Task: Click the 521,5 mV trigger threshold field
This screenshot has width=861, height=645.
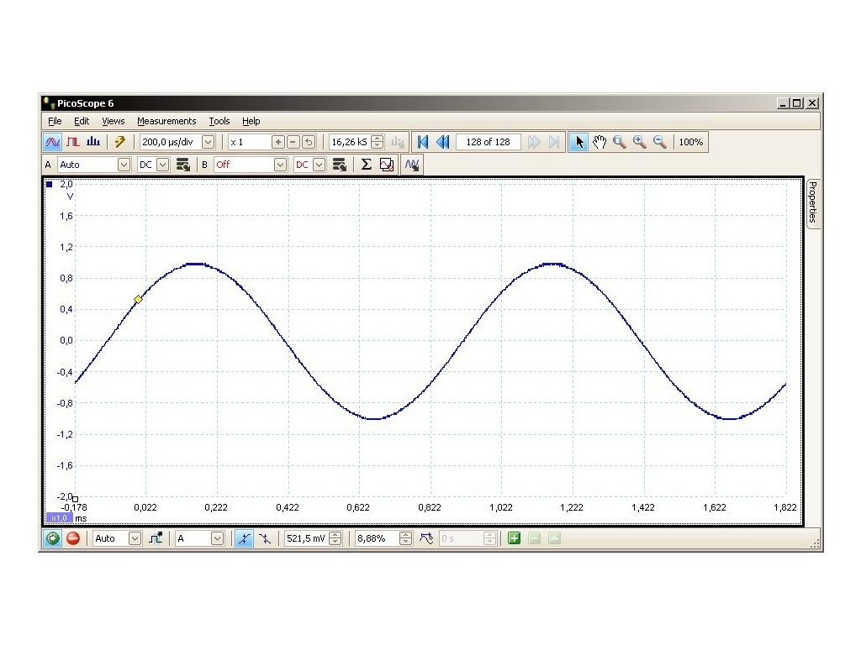Action: tap(305, 538)
